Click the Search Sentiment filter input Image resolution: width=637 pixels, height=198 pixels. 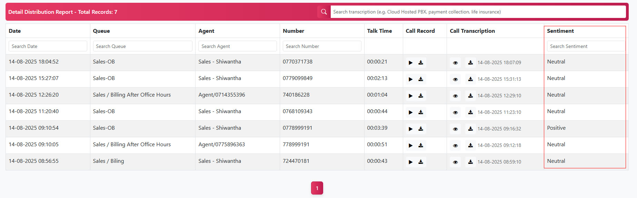point(586,46)
